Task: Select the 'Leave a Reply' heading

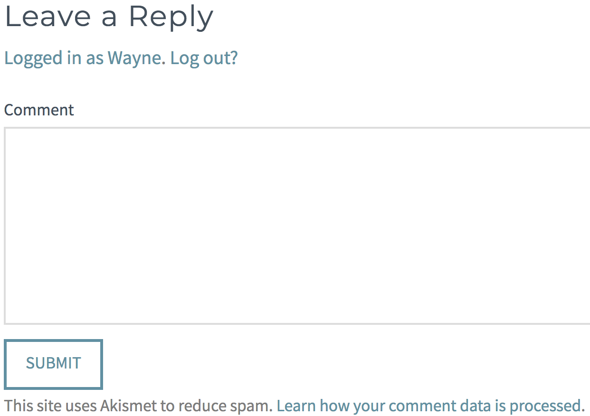Action: coord(109,17)
